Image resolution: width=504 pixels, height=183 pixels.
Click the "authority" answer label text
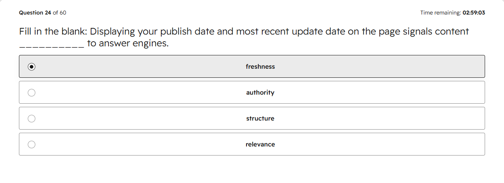(260, 93)
